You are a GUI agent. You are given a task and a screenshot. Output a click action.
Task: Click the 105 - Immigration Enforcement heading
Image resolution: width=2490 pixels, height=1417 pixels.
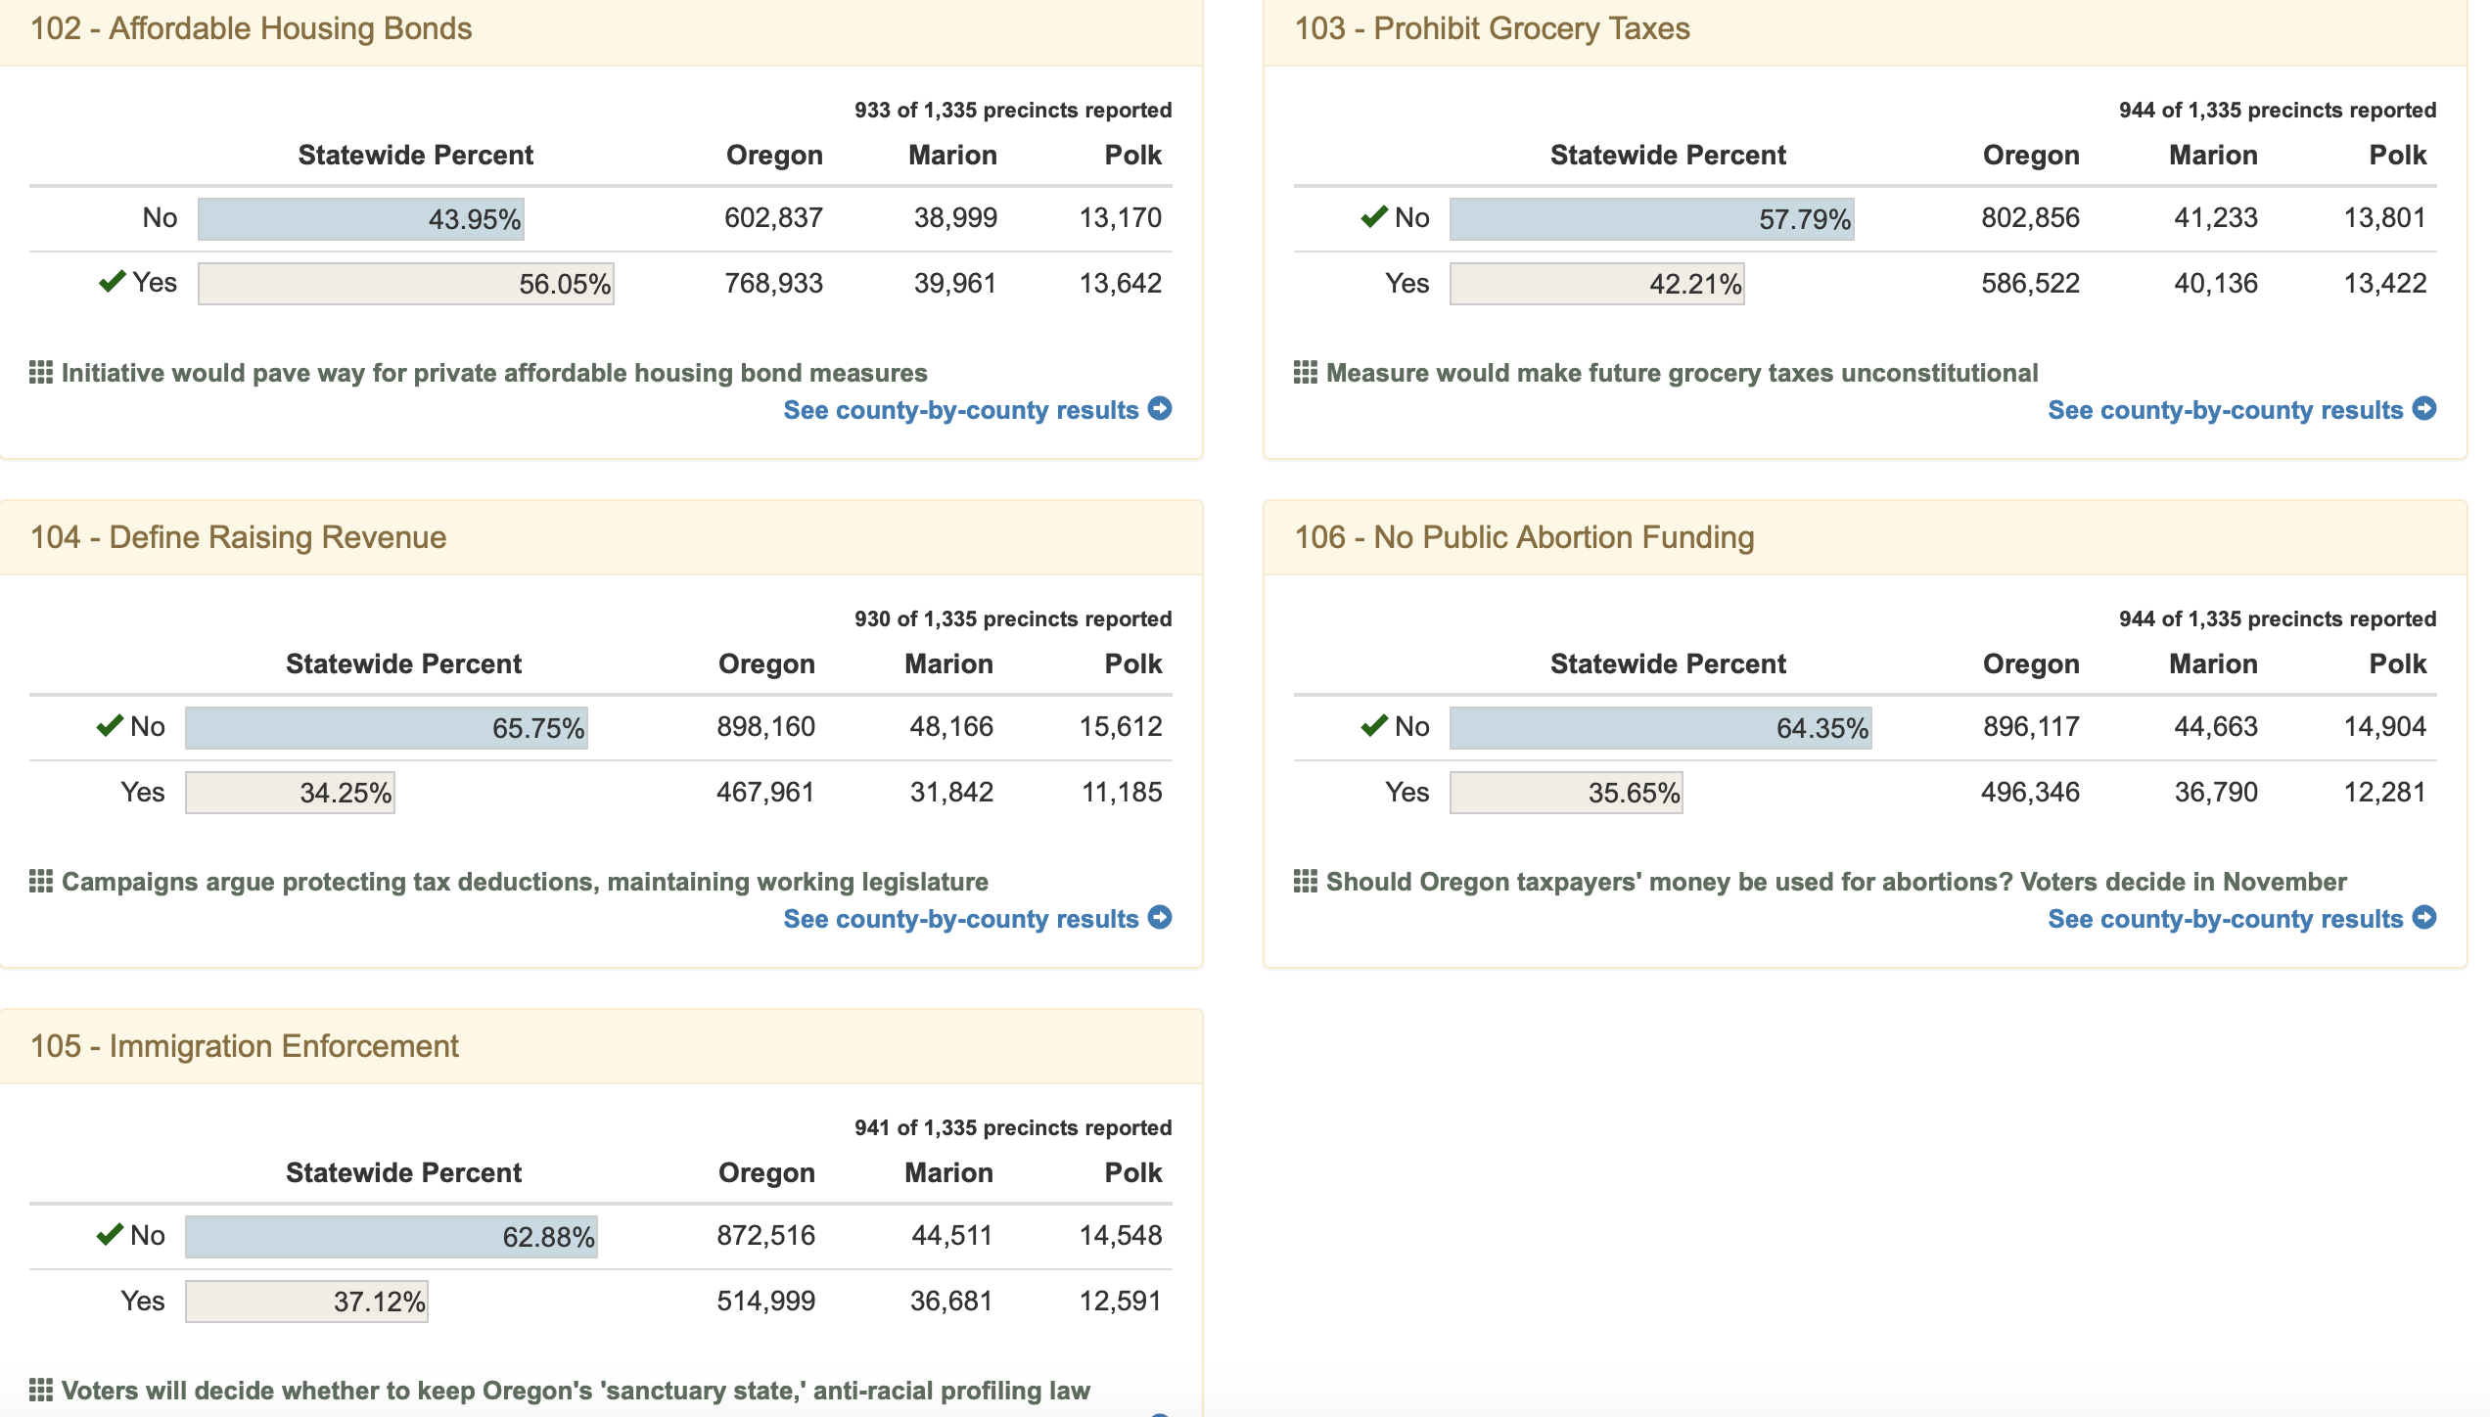(245, 1046)
